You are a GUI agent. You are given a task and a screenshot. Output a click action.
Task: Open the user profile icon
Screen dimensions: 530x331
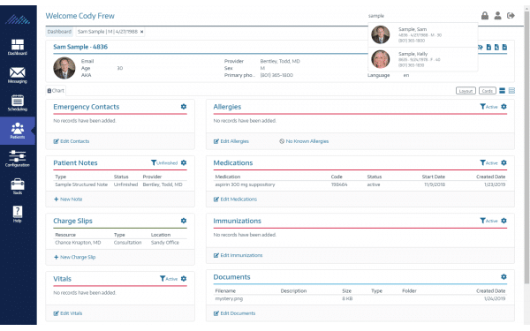pos(497,16)
